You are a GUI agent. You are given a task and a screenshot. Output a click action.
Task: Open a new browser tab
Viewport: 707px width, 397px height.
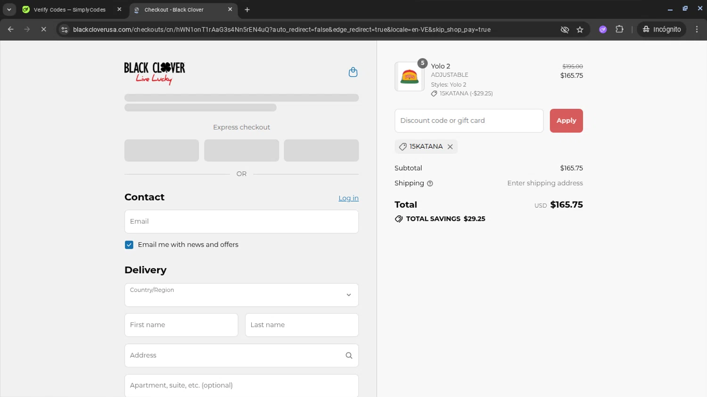(247, 9)
